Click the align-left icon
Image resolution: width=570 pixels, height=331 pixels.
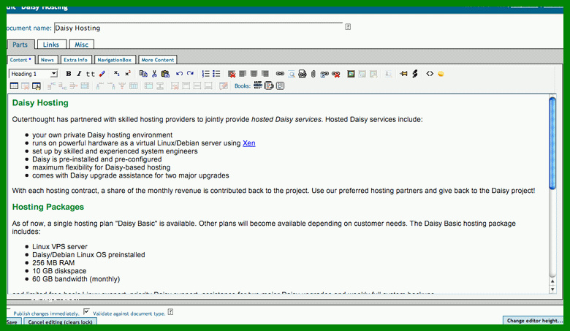tap(243, 74)
